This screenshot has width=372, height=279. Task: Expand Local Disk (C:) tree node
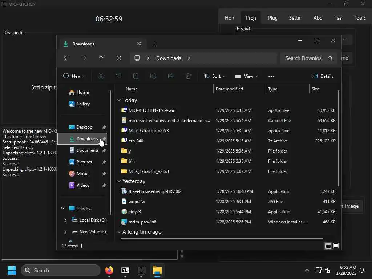pyautogui.click(x=65, y=220)
